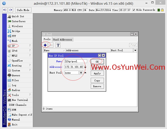Click the green traffic indicator icon
The width and height of the screenshot is (167, 129).
(159, 10)
